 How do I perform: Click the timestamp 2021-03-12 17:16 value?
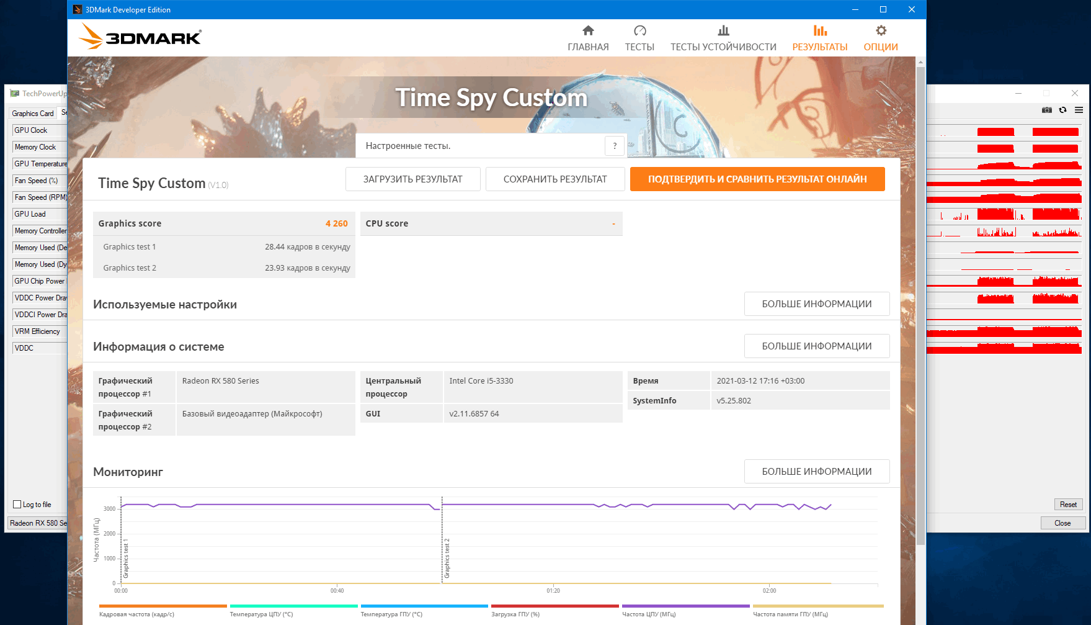[x=760, y=381]
